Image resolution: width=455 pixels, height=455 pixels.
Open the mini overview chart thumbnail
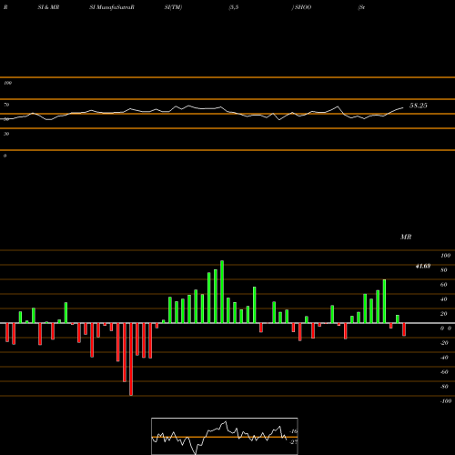[x=225, y=436]
